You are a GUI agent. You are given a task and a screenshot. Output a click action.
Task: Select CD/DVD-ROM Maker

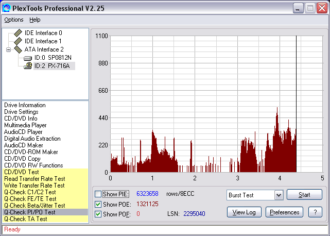31,152
